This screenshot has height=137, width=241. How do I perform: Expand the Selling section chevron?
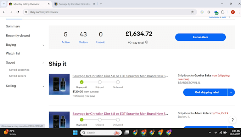click(x=43, y=86)
